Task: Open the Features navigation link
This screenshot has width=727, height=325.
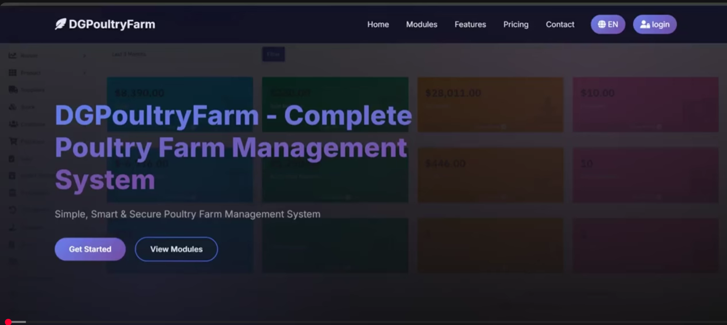Action: click(470, 24)
